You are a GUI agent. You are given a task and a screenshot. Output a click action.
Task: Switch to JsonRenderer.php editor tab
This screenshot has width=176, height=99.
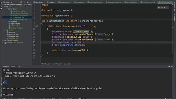(x=131, y=2)
